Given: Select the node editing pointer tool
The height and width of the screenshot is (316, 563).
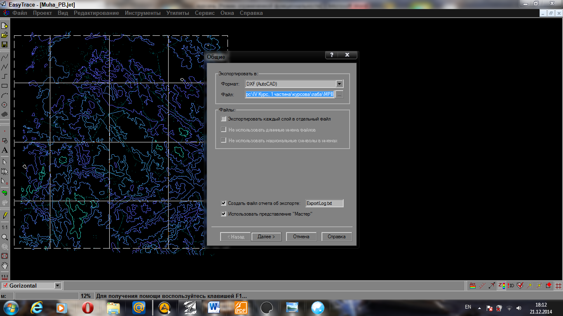Looking at the screenshot, I should pos(5,181).
